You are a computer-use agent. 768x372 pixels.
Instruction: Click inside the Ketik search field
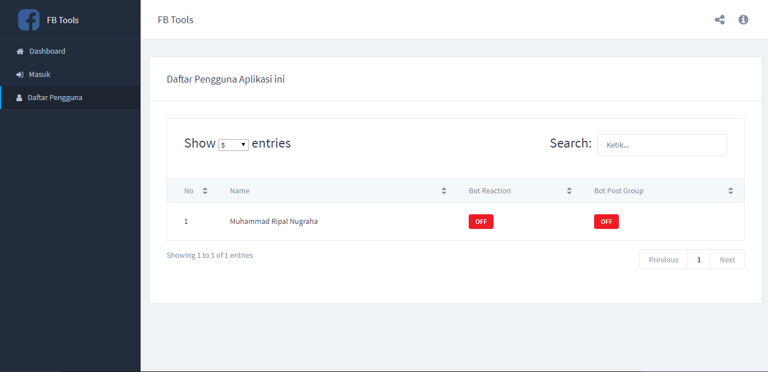pyautogui.click(x=662, y=145)
